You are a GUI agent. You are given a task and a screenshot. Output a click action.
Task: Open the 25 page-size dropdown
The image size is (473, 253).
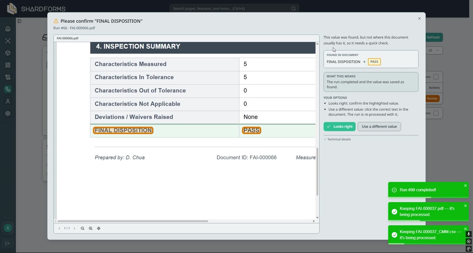434,50
